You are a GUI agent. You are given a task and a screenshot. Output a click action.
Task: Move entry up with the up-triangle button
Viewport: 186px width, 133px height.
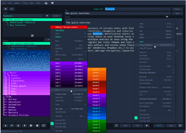point(5,126)
